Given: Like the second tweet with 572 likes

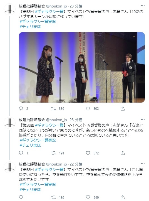Looking at the screenshot, I should pos(88,153).
